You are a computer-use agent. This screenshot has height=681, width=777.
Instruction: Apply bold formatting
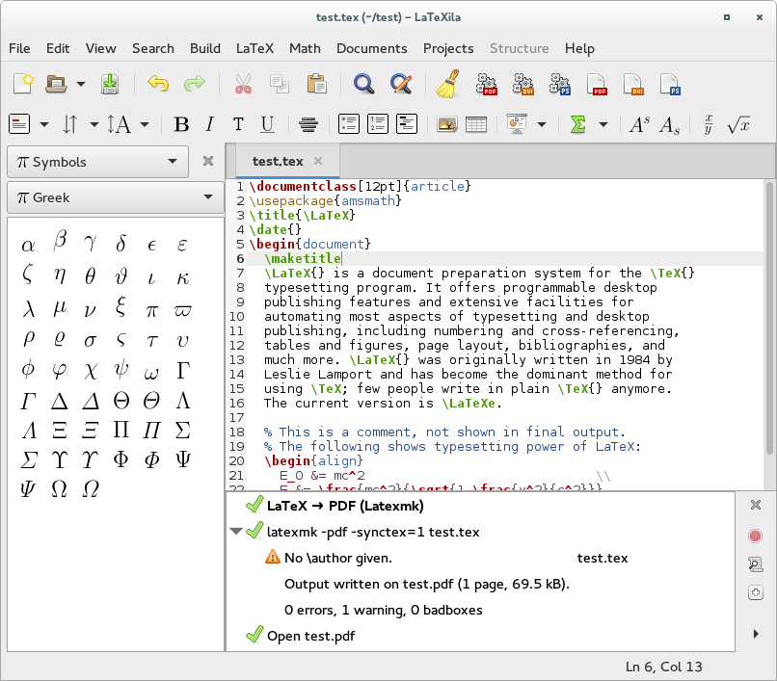click(181, 124)
